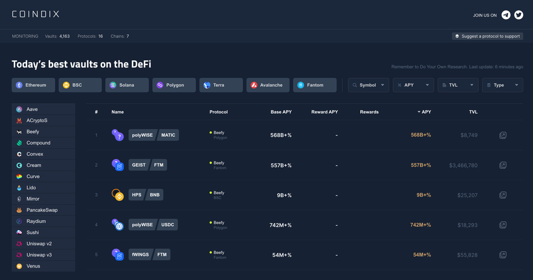This screenshot has height=280, width=533.
Task: Open the APY filter dropdown
Action: 414,85
